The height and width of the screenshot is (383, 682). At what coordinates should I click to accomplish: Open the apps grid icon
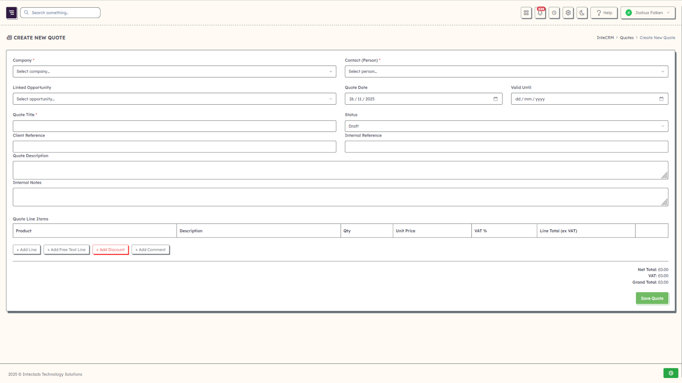(x=526, y=13)
